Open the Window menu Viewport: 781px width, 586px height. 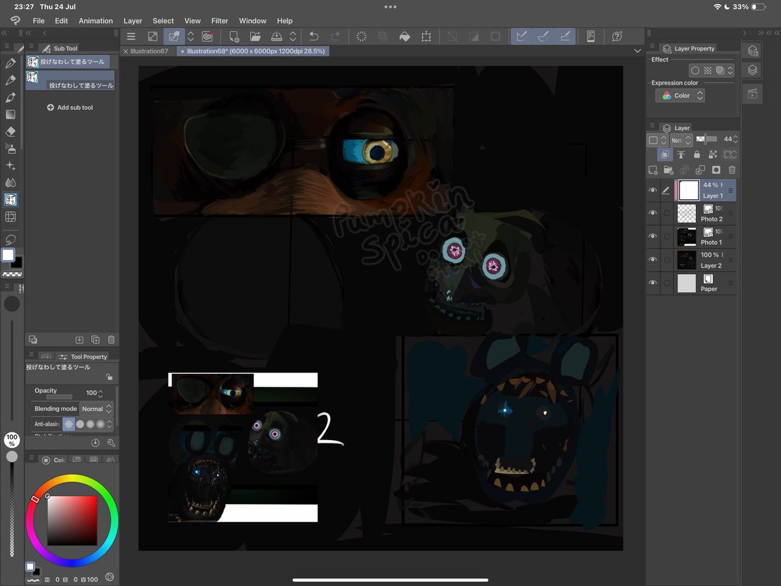pyautogui.click(x=253, y=21)
